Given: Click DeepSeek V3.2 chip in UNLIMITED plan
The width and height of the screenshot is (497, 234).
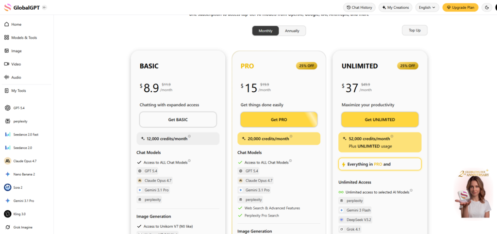Looking at the screenshot, I should [x=355, y=219].
